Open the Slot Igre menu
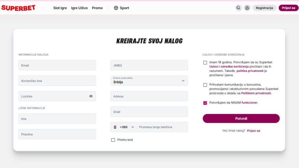The width and height of the screenshot is (299, 168). [x=60, y=8]
